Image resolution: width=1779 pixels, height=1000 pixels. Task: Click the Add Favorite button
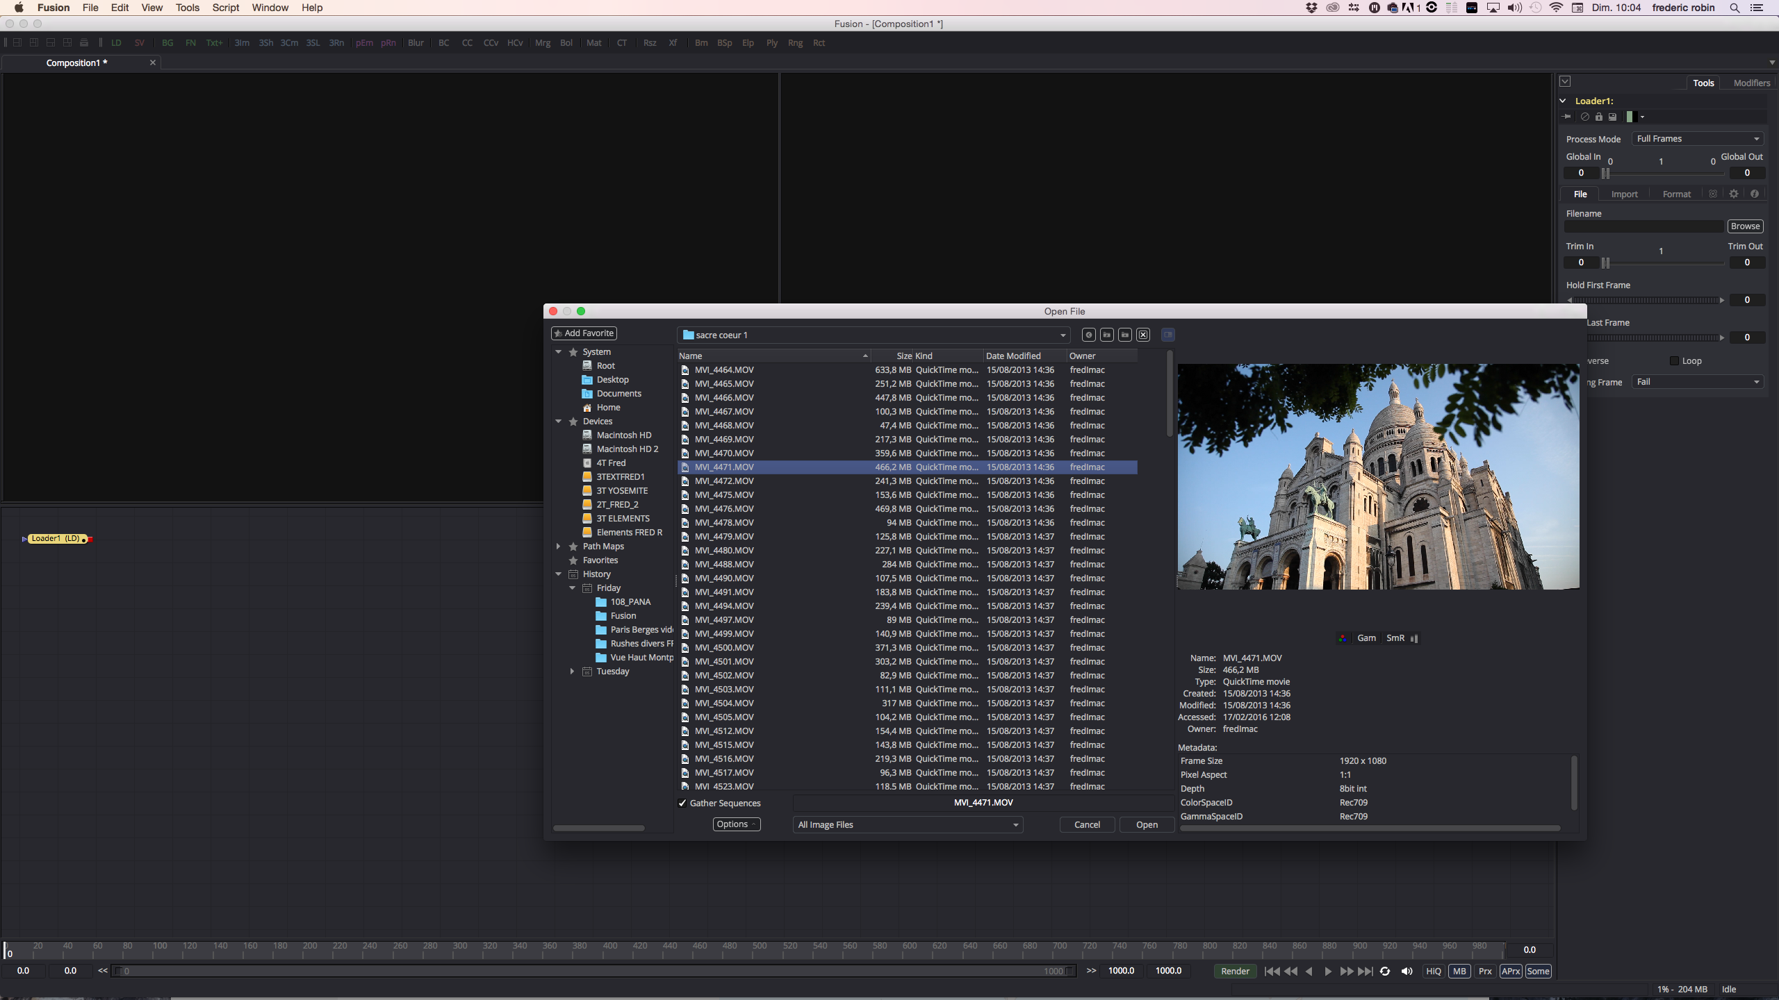coord(584,333)
